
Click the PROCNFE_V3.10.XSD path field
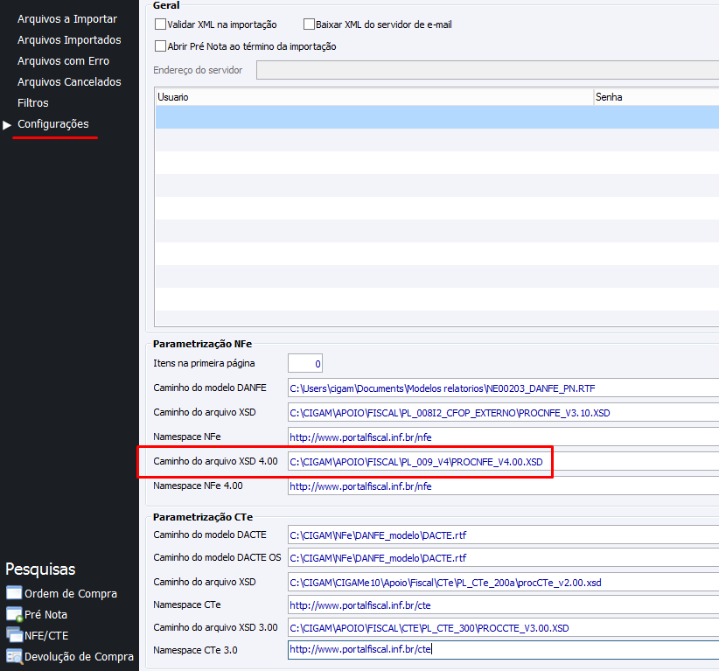click(x=503, y=412)
